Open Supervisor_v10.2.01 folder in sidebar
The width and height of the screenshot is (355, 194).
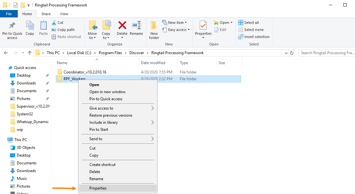[x=33, y=106]
